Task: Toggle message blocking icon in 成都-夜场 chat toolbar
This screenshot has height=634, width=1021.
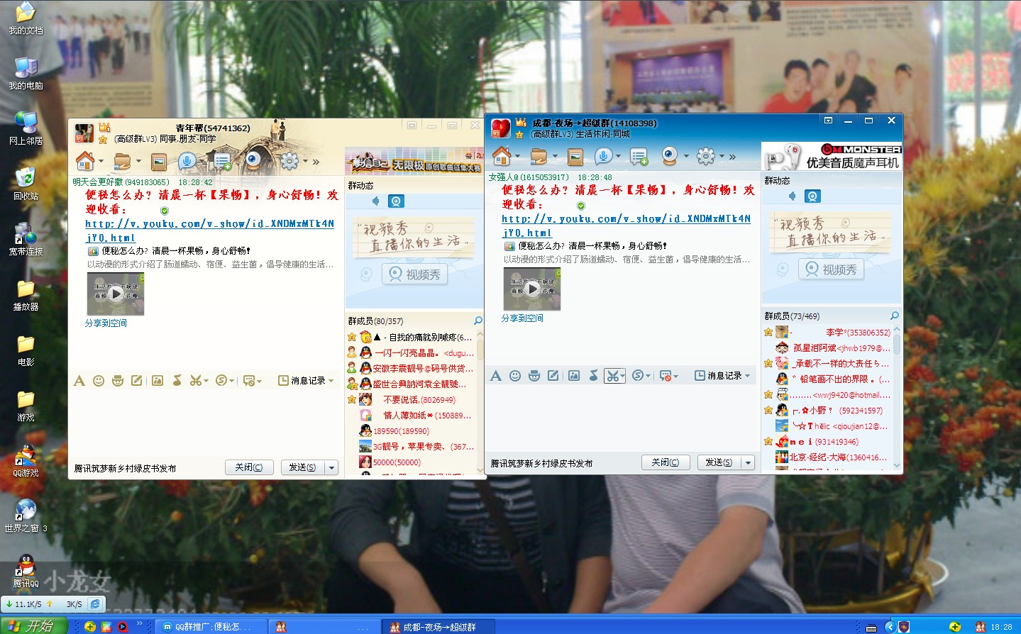Action: [x=666, y=376]
